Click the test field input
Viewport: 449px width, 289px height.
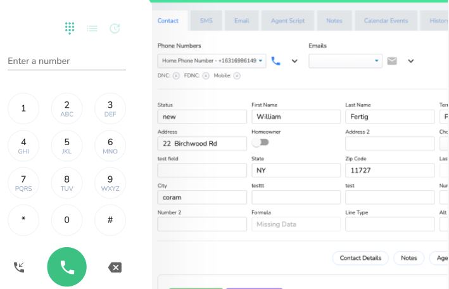pyautogui.click(x=202, y=170)
